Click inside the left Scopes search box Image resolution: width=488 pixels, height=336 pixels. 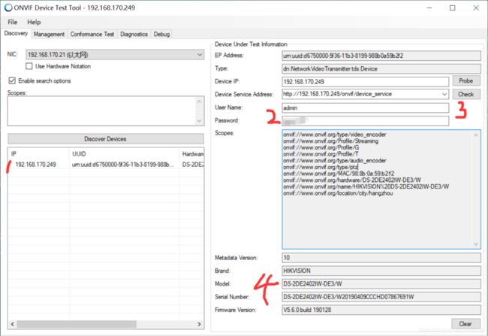pyautogui.click(x=102, y=111)
